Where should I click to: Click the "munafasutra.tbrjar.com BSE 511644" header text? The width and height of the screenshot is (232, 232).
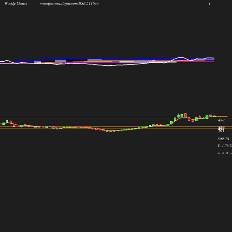click(69, 4)
